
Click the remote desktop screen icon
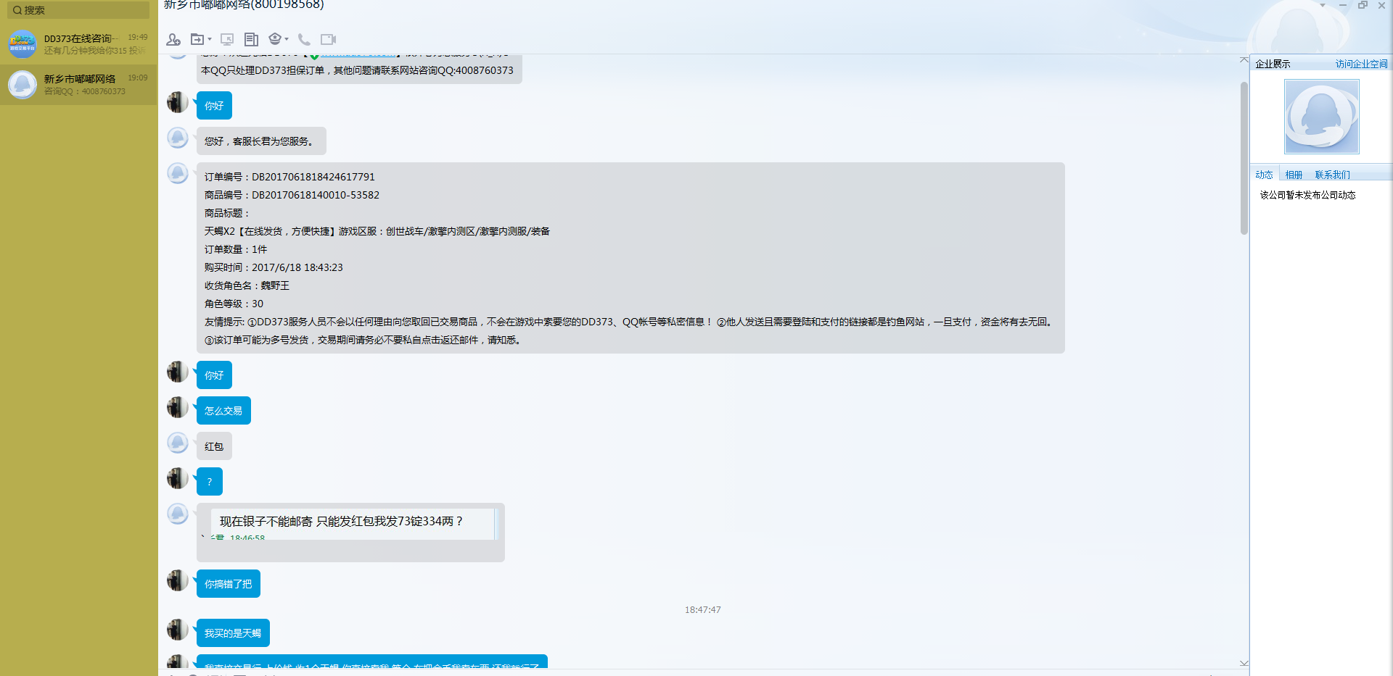tap(227, 39)
